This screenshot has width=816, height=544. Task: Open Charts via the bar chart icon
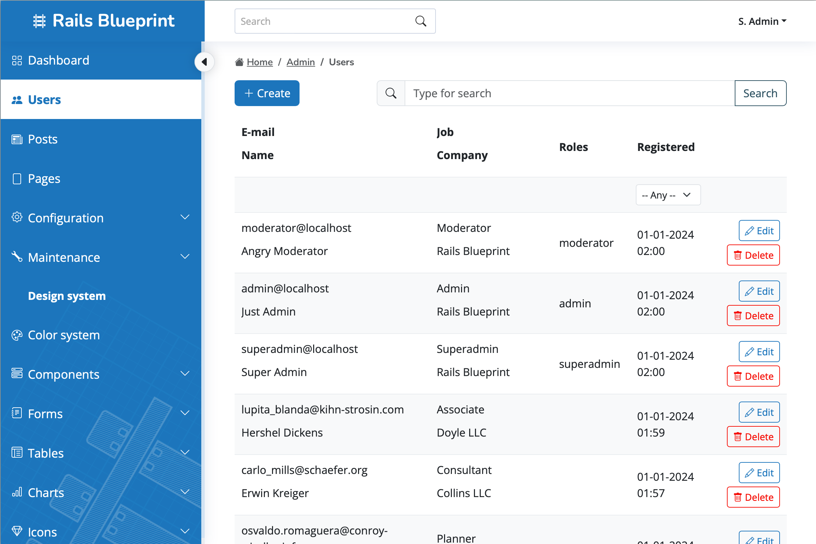pyautogui.click(x=17, y=492)
